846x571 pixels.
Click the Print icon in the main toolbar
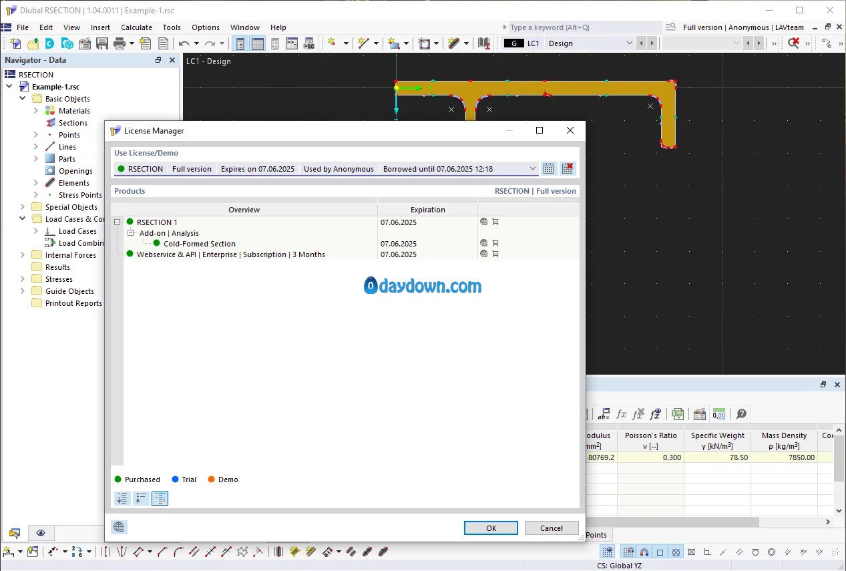tap(120, 43)
